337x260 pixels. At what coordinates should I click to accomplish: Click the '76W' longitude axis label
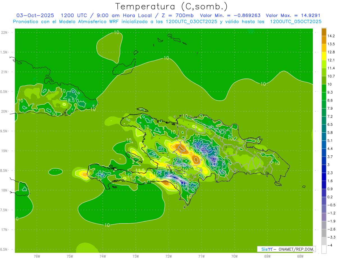pyautogui.click(x=37, y=256)
